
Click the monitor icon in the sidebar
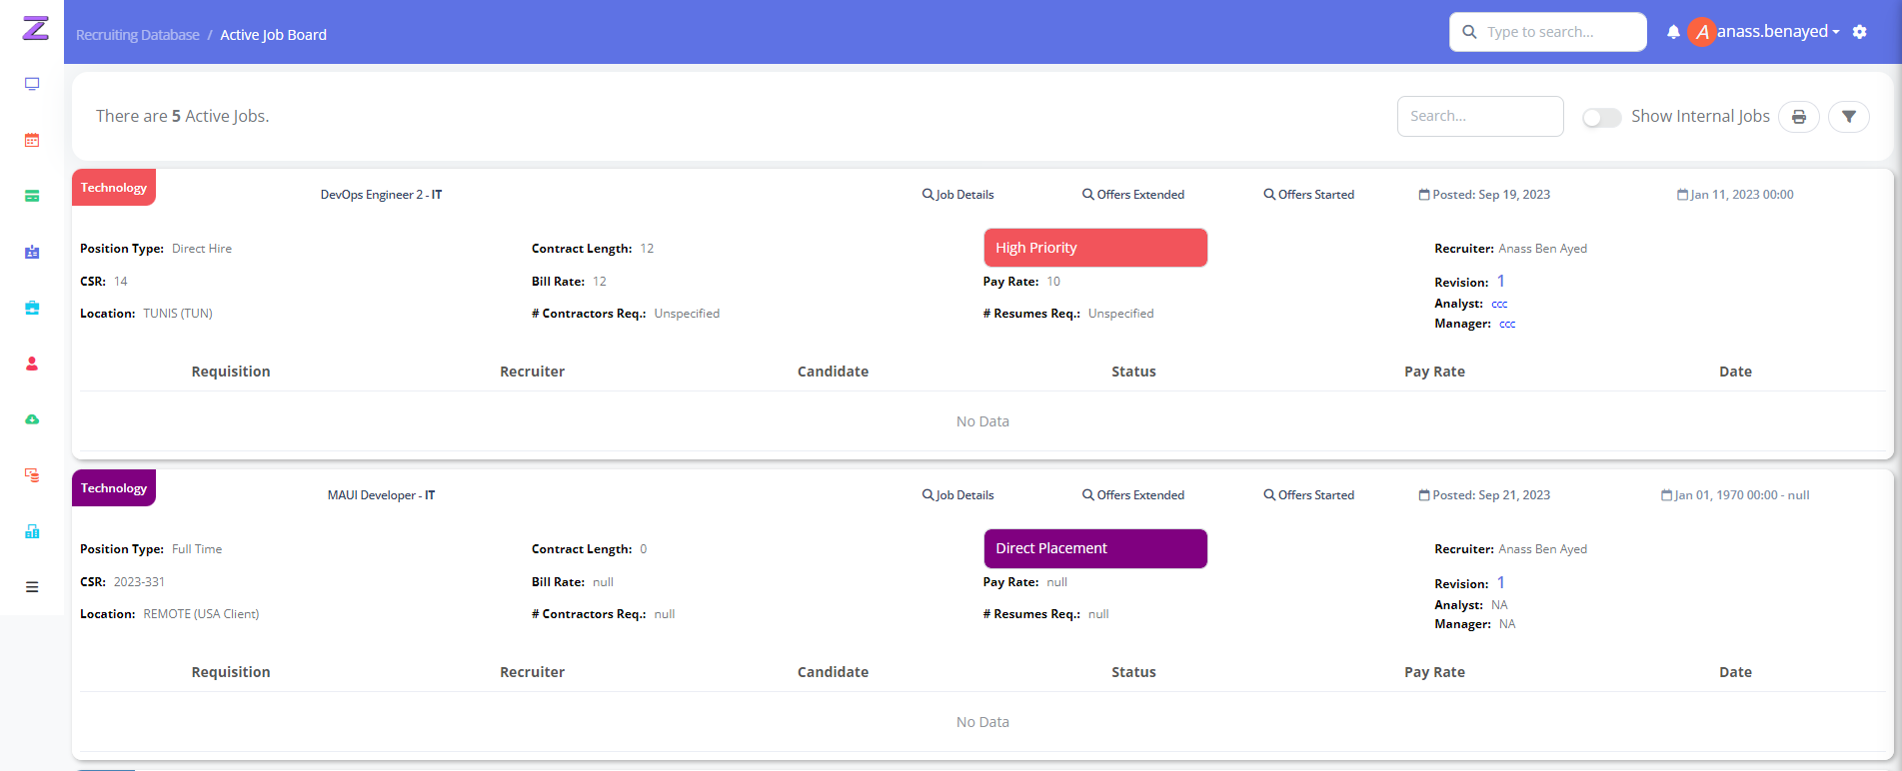pyautogui.click(x=32, y=84)
